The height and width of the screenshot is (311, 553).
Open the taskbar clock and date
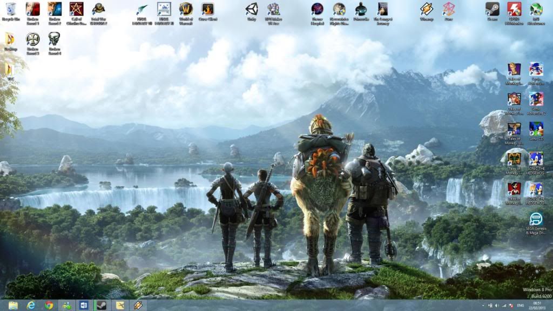[537, 306]
